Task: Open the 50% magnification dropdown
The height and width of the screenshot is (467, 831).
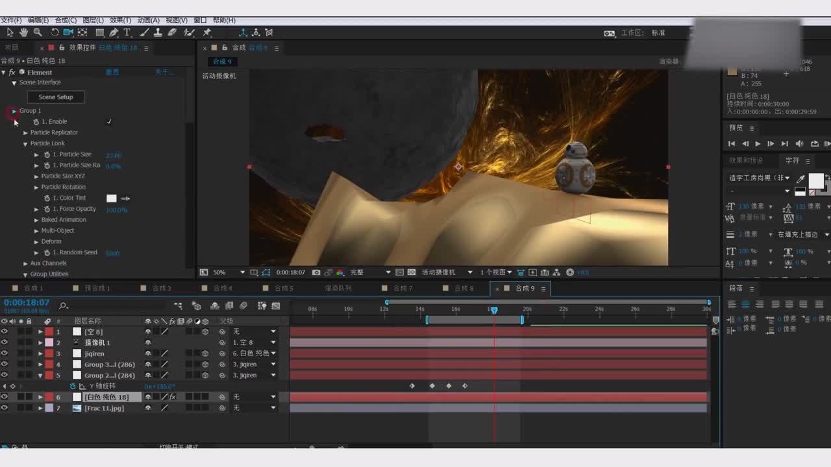Action: pyautogui.click(x=229, y=272)
